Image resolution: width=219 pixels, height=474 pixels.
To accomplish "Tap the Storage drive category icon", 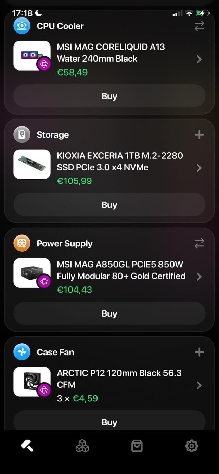I will [22, 134].
